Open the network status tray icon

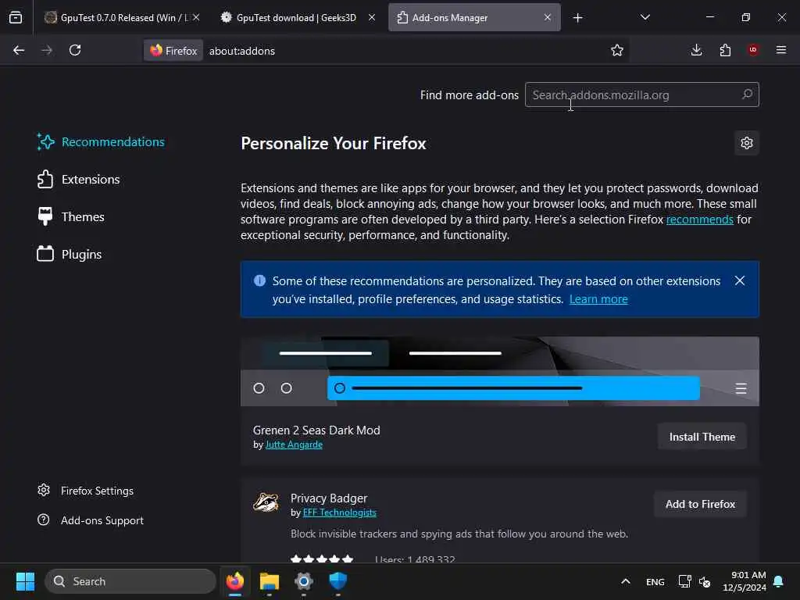(684, 581)
